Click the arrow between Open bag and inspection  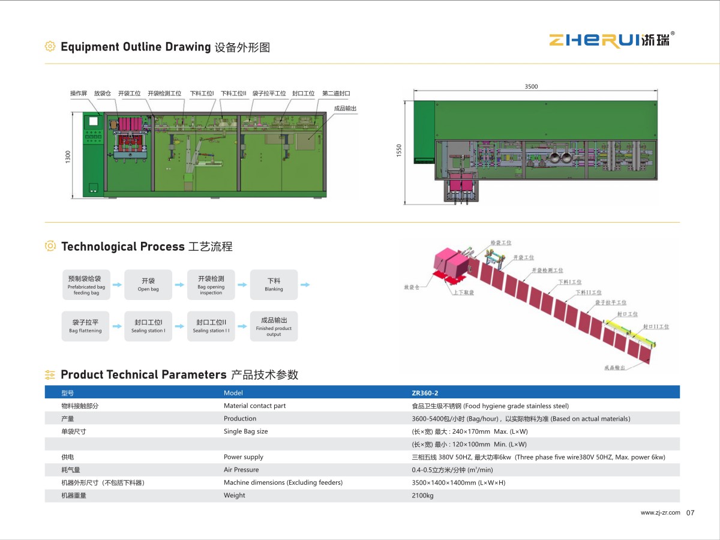point(179,284)
